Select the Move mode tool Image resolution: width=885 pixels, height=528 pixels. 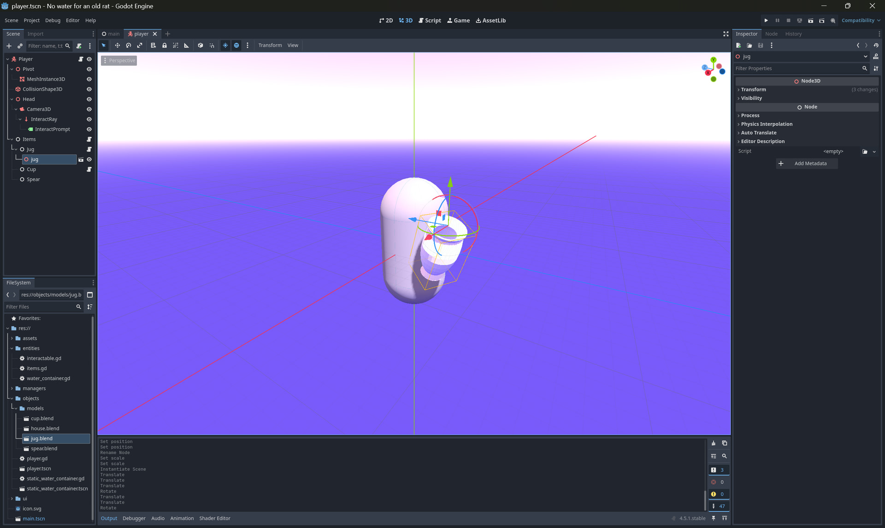pos(117,45)
